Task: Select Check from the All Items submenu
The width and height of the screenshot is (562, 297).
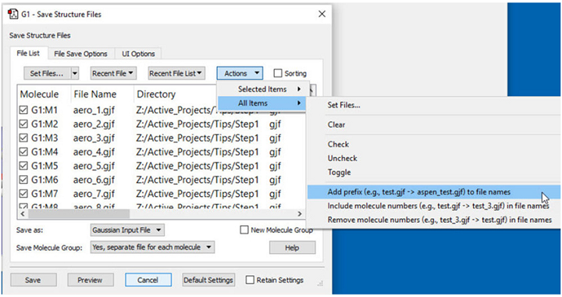Action: 338,144
